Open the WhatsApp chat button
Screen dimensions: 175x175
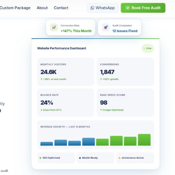(x=103, y=8)
